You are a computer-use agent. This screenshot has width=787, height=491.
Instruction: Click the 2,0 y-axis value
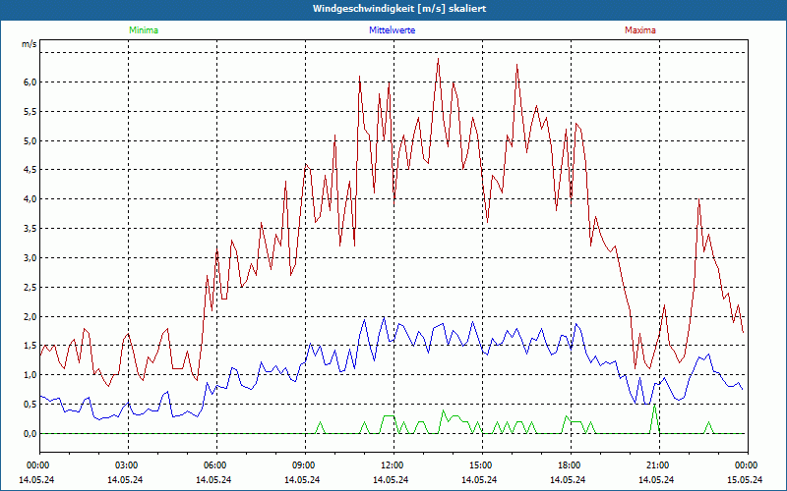(x=30, y=316)
